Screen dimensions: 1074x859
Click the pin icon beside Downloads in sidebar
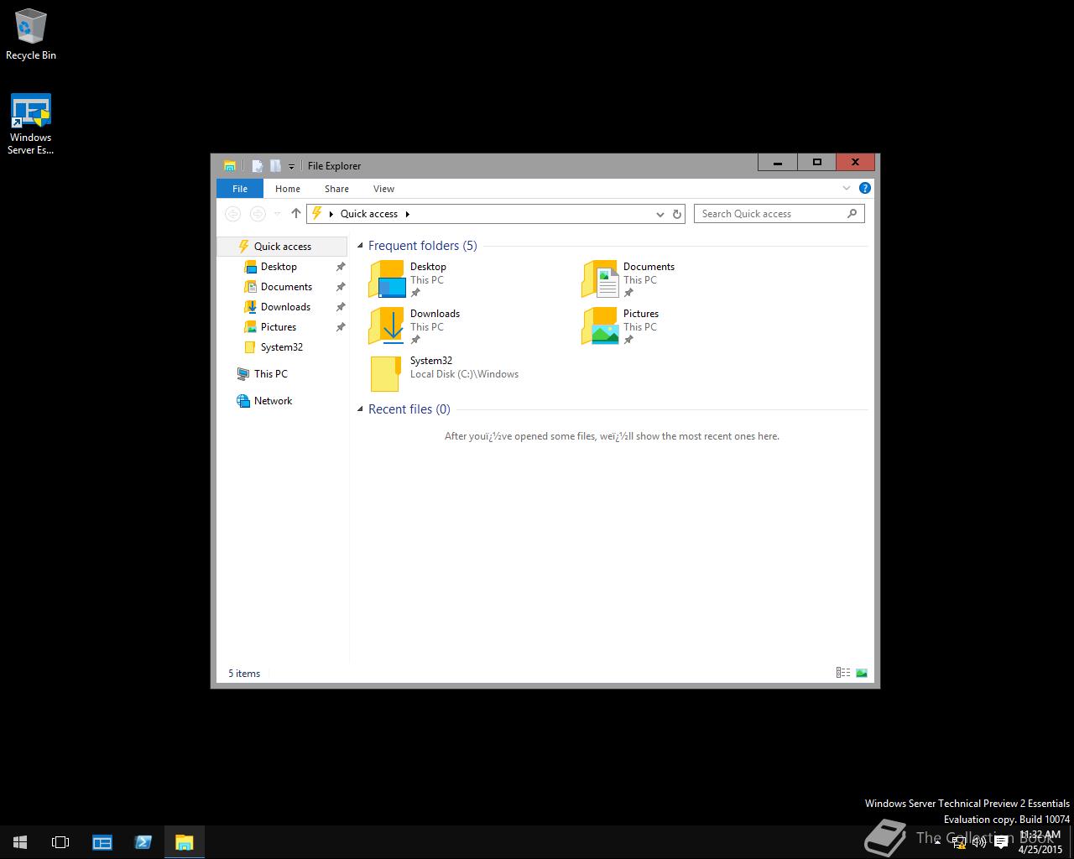(340, 307)
